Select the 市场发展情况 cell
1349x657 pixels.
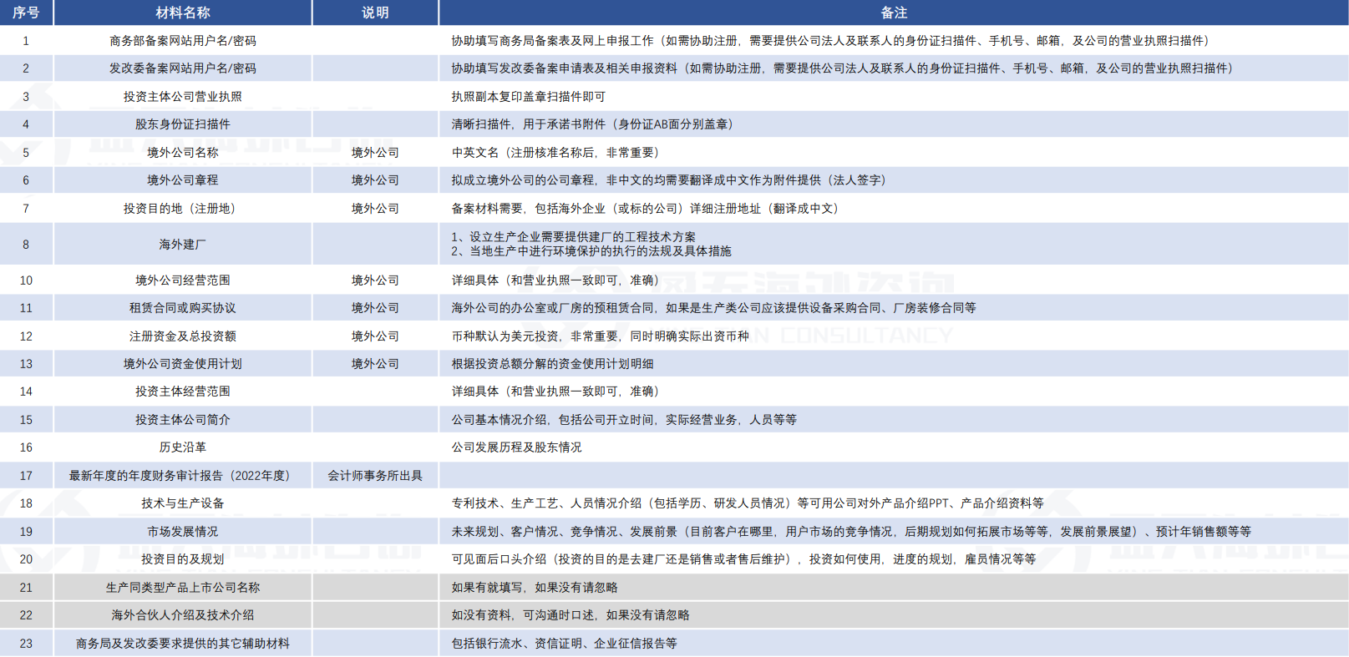tap(183, 532)
